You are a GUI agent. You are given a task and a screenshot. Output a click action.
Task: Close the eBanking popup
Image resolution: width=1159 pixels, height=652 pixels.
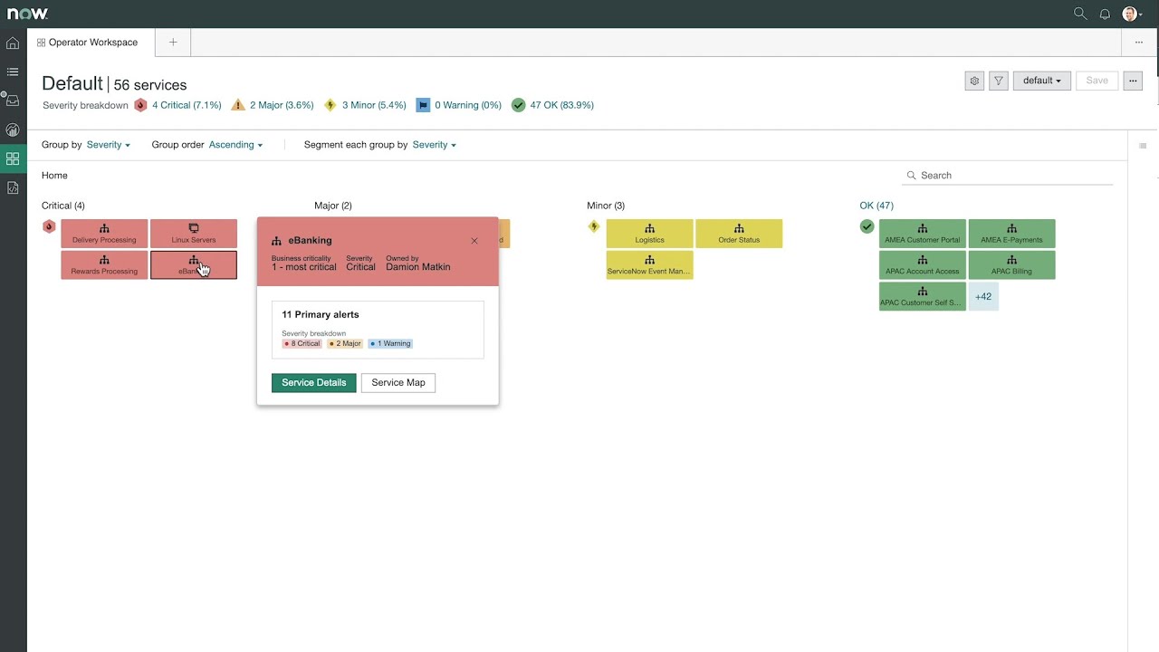474,241
